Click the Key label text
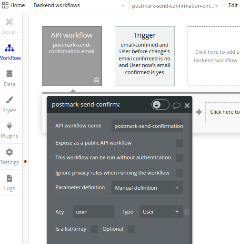This screenshot has height=244, width=240. 60,212
